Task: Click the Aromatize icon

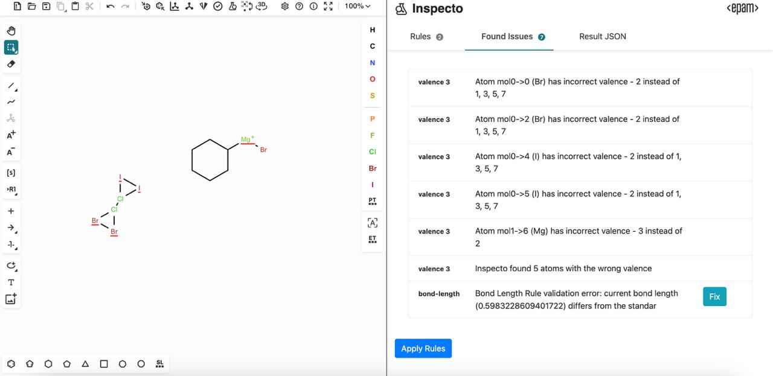Action: (146, 6)
